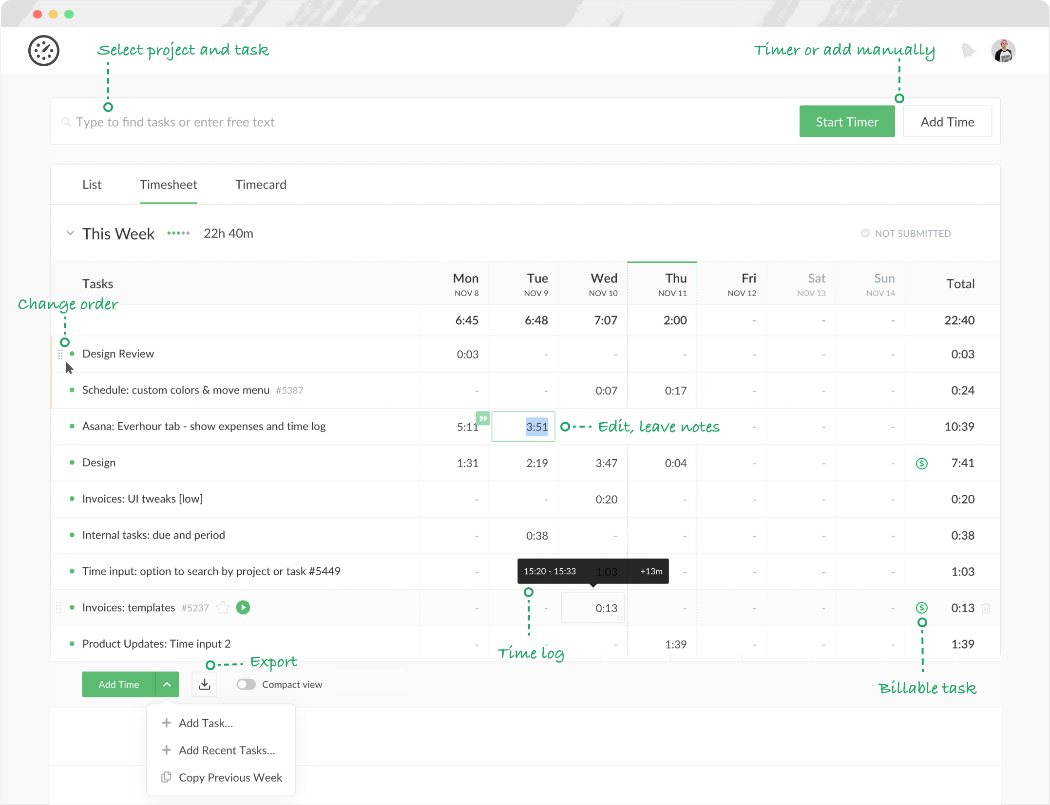Click the notes quote icon on the Asana task
1050x805 pixels.
483,418
